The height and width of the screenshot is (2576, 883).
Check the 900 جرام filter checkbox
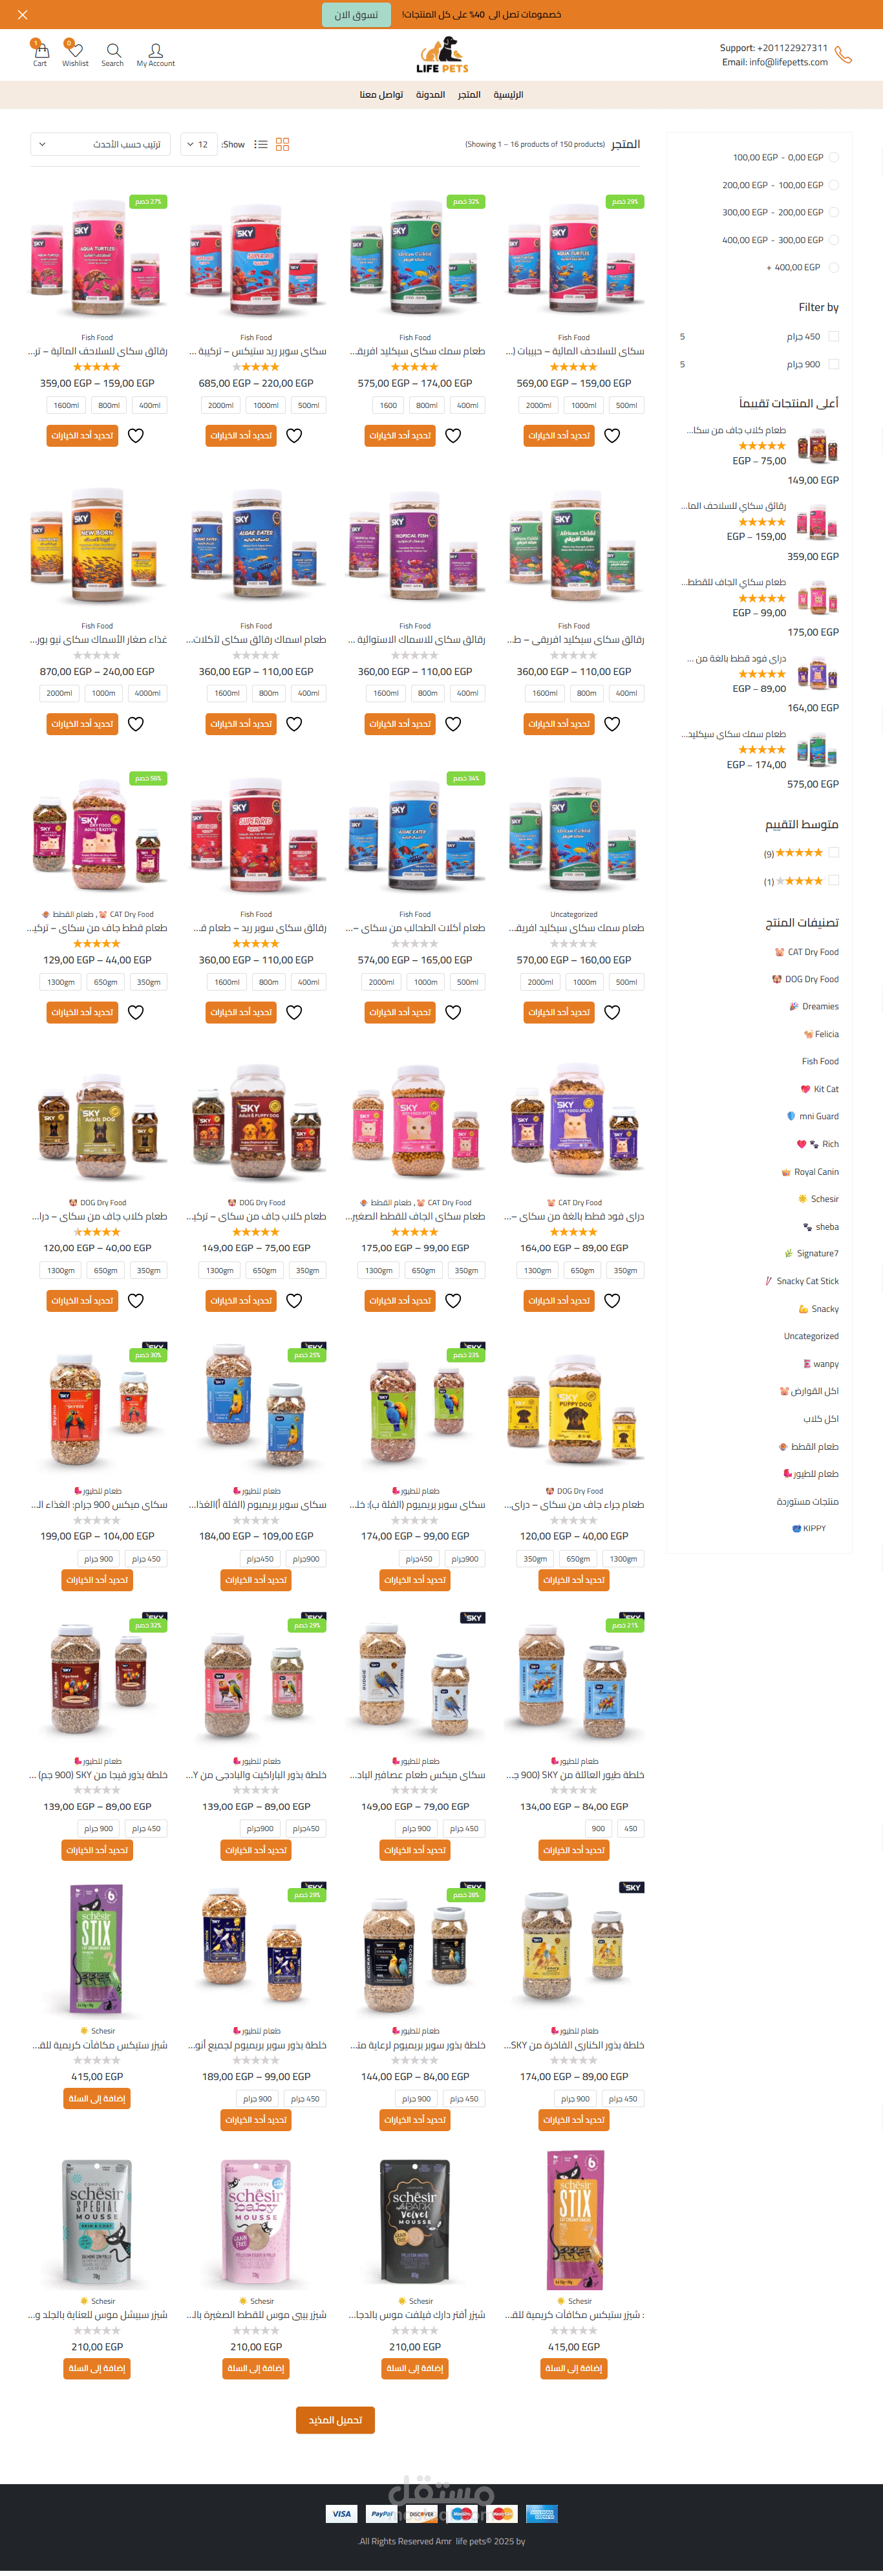(x=834, y=364)
